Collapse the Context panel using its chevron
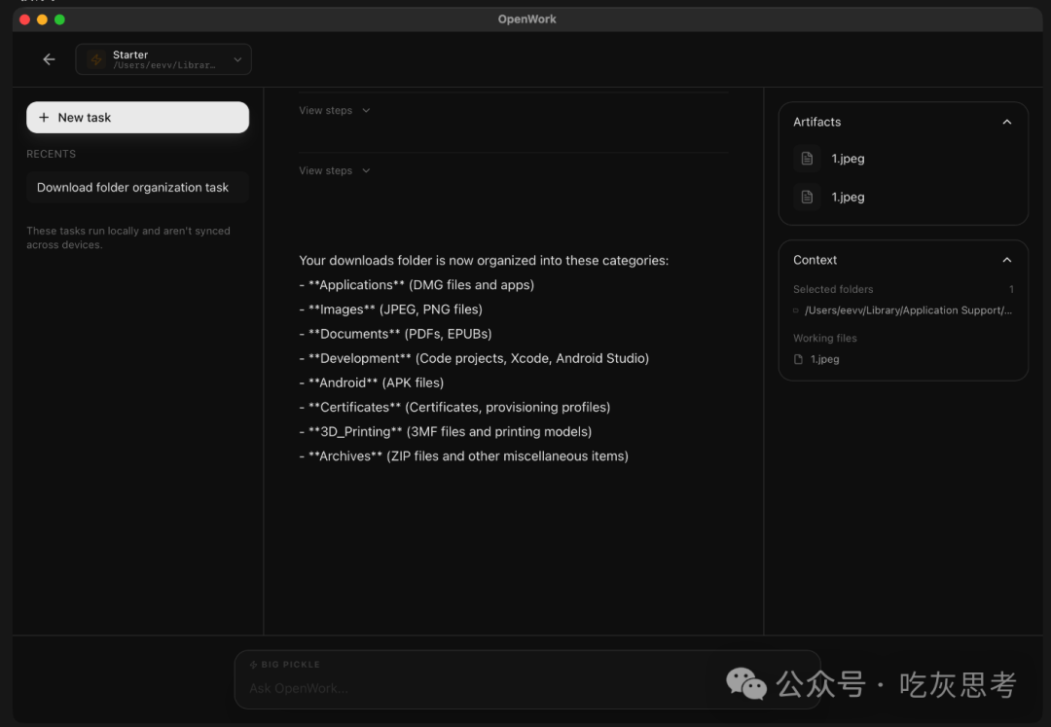 point(1007,260)
